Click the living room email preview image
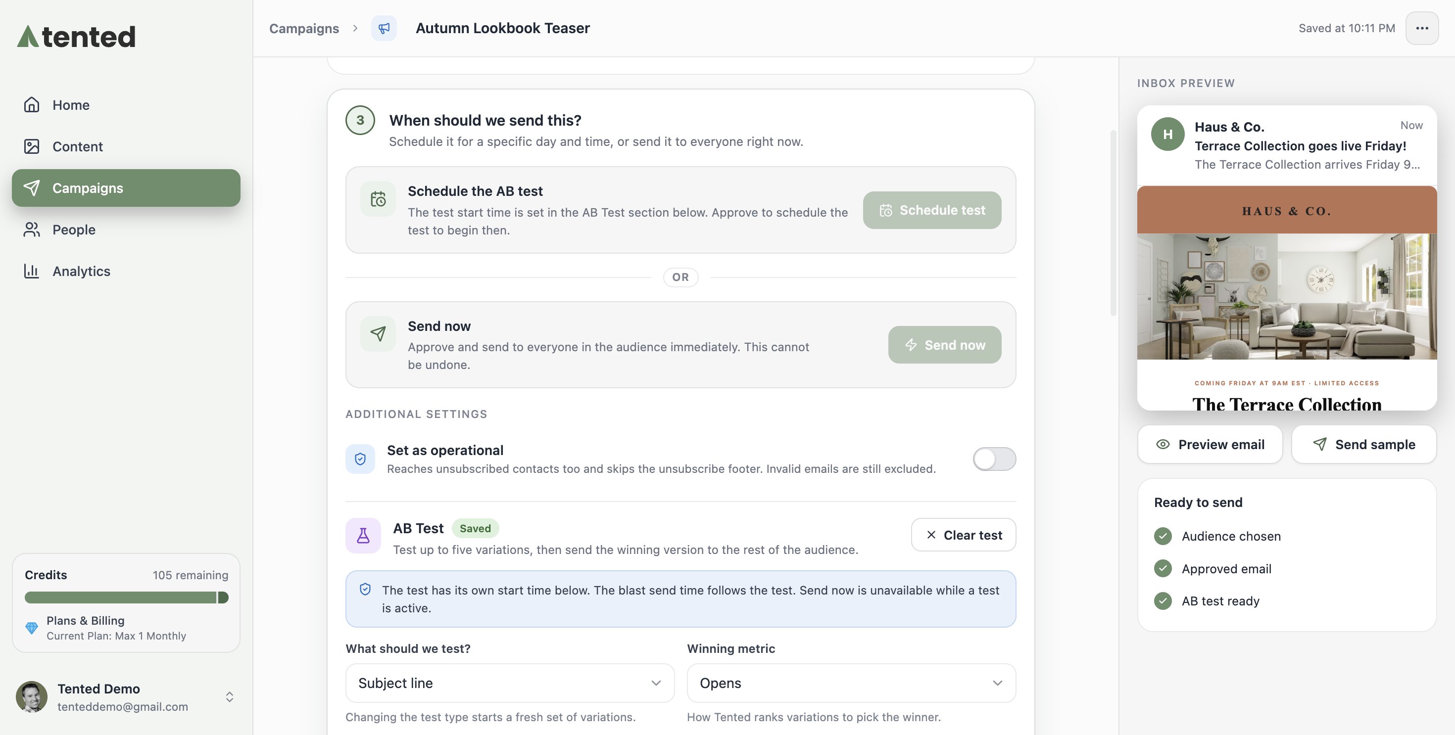This screenshot has height=735, width=1455. (1287, 296)
